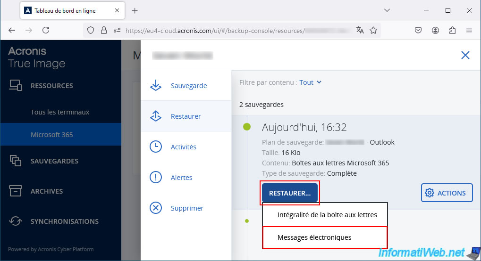The image size is (481, 261).
Task: Select Tous les terminaux
Action: click(x=60, y=112)
